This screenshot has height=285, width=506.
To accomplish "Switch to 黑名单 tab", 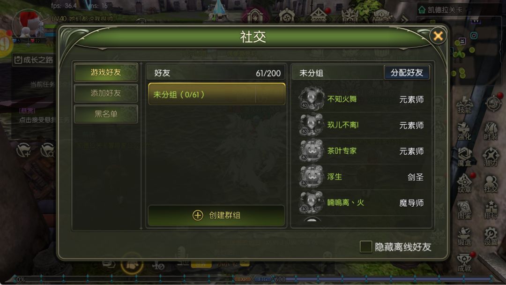I will coord(106,114).
